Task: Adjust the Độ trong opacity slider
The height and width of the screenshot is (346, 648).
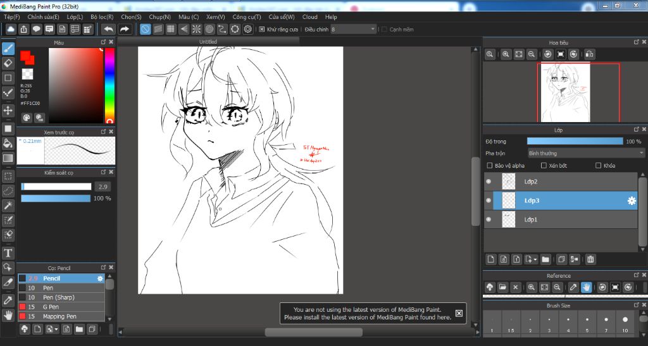Action: click(575, 141)
